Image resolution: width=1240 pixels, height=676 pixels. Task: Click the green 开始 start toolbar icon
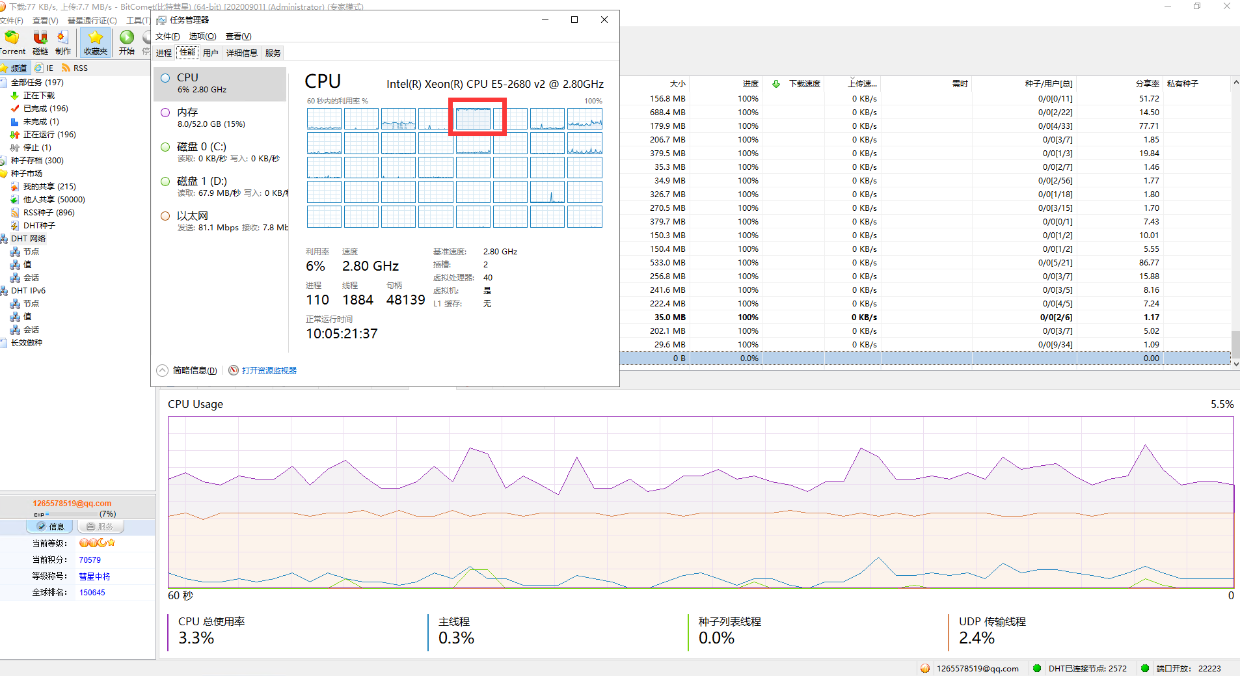127,43
